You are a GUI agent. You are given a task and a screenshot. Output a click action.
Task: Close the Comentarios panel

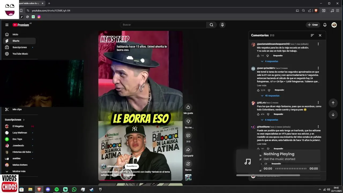point(320,35)
